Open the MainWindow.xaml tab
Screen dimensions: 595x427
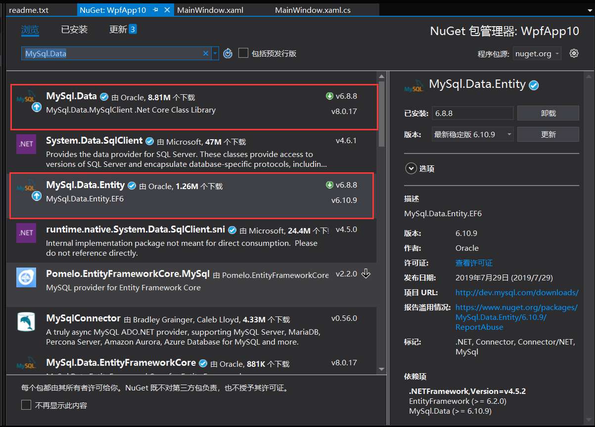coord(210,10)
